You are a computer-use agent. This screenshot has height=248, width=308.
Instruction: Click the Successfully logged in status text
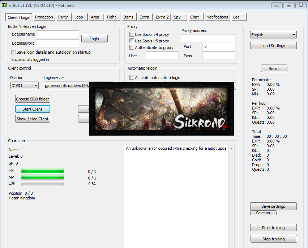30,59
